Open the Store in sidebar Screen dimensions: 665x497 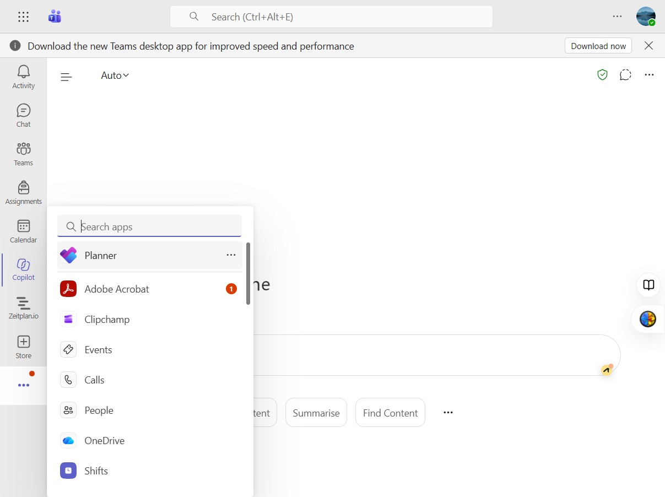tap(23, 347)
